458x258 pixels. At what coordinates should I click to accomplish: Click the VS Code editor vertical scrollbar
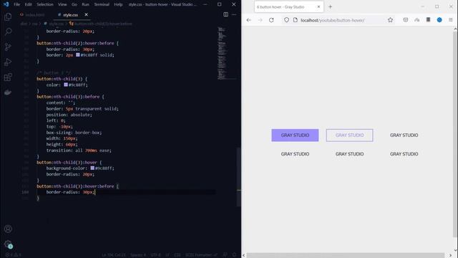238,177
